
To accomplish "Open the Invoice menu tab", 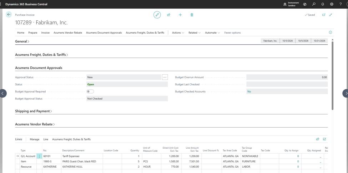I will pyautogui.click(x=45, y=33).
